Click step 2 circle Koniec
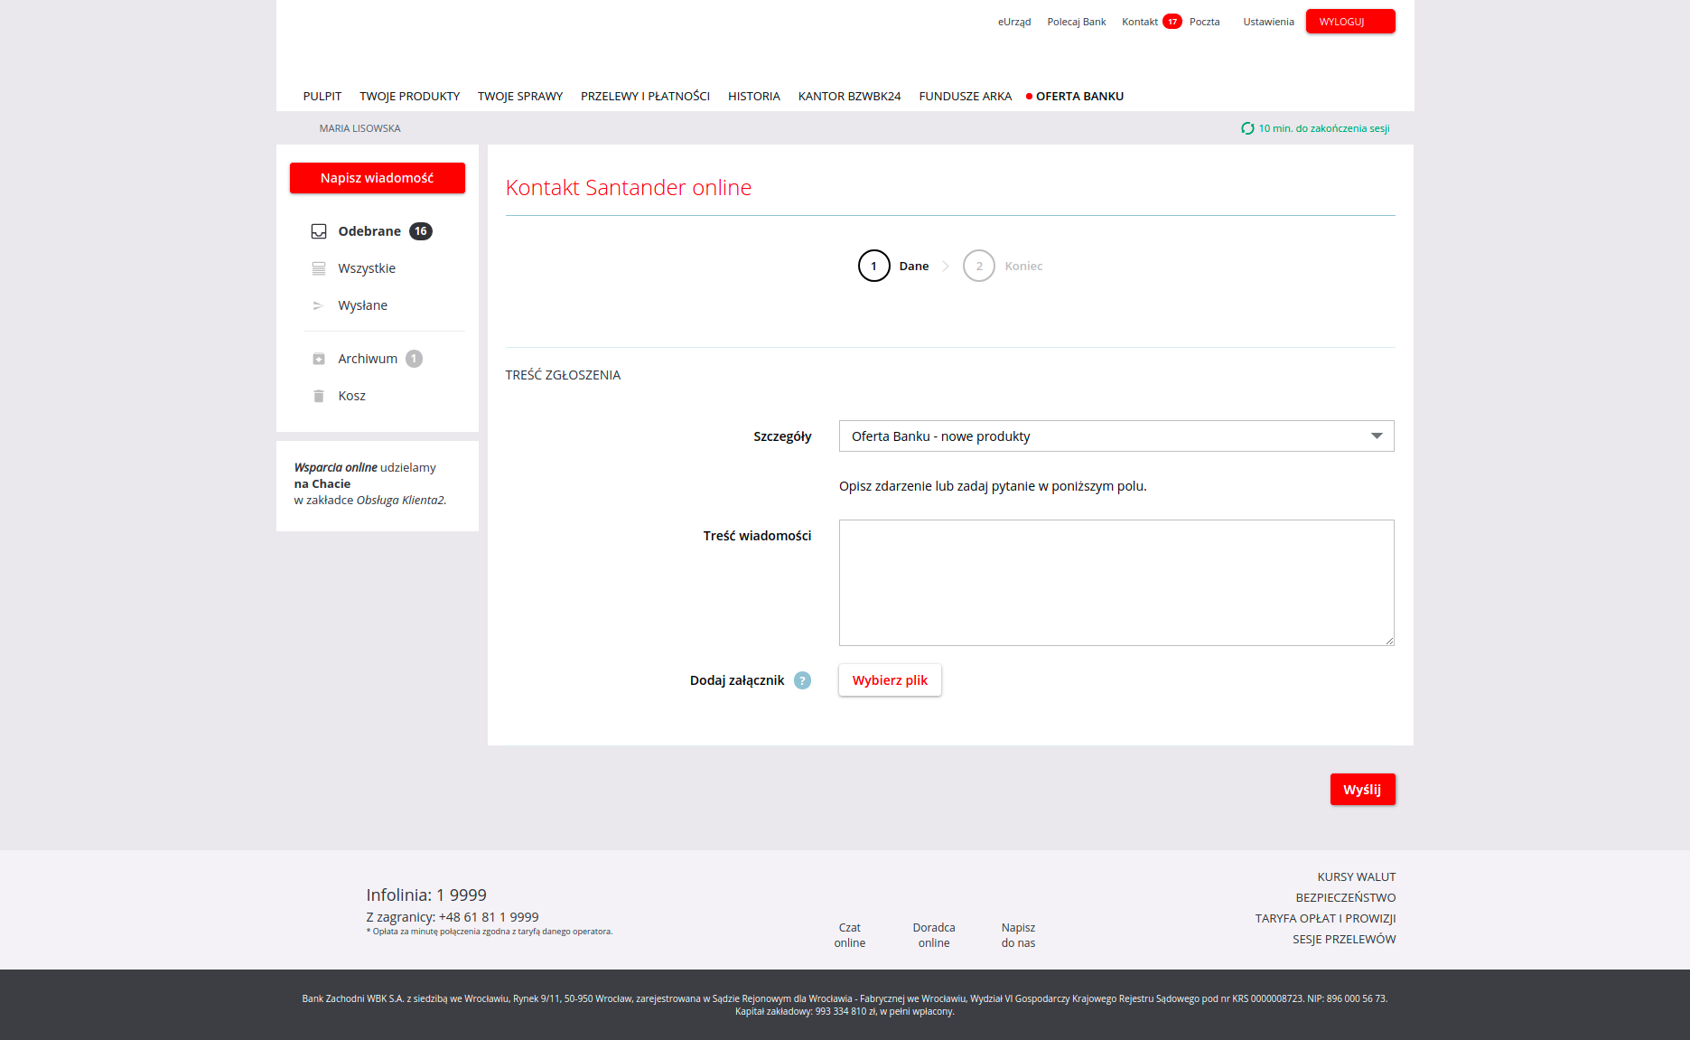This screenshot has width=1690, height=1040. click(x=979, y=266)
